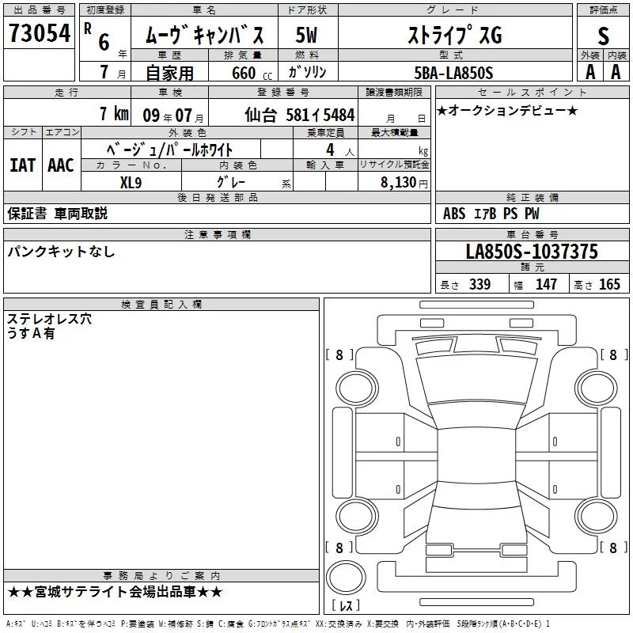Image resolution: width=633 pixels, height=633 pixels.
Task: Click the lot number 73054
Action: [39, 33]
